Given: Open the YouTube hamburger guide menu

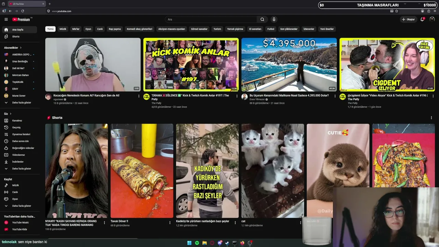Looking at the screenshot, I should pos(6,20).
